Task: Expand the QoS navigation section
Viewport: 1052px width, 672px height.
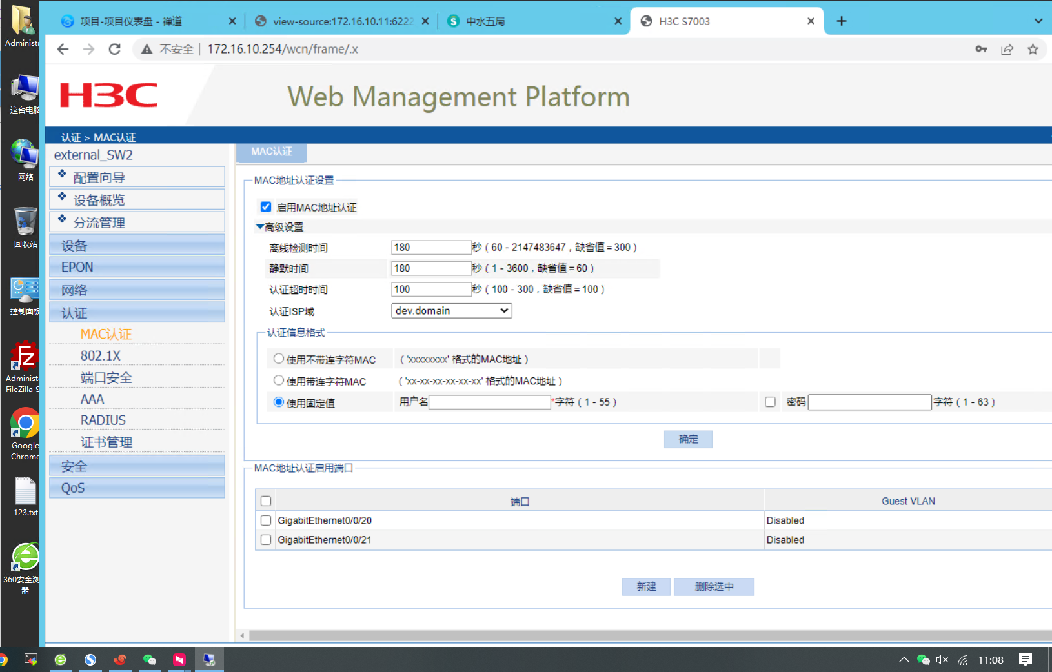Action: click(x=137, y=488)
